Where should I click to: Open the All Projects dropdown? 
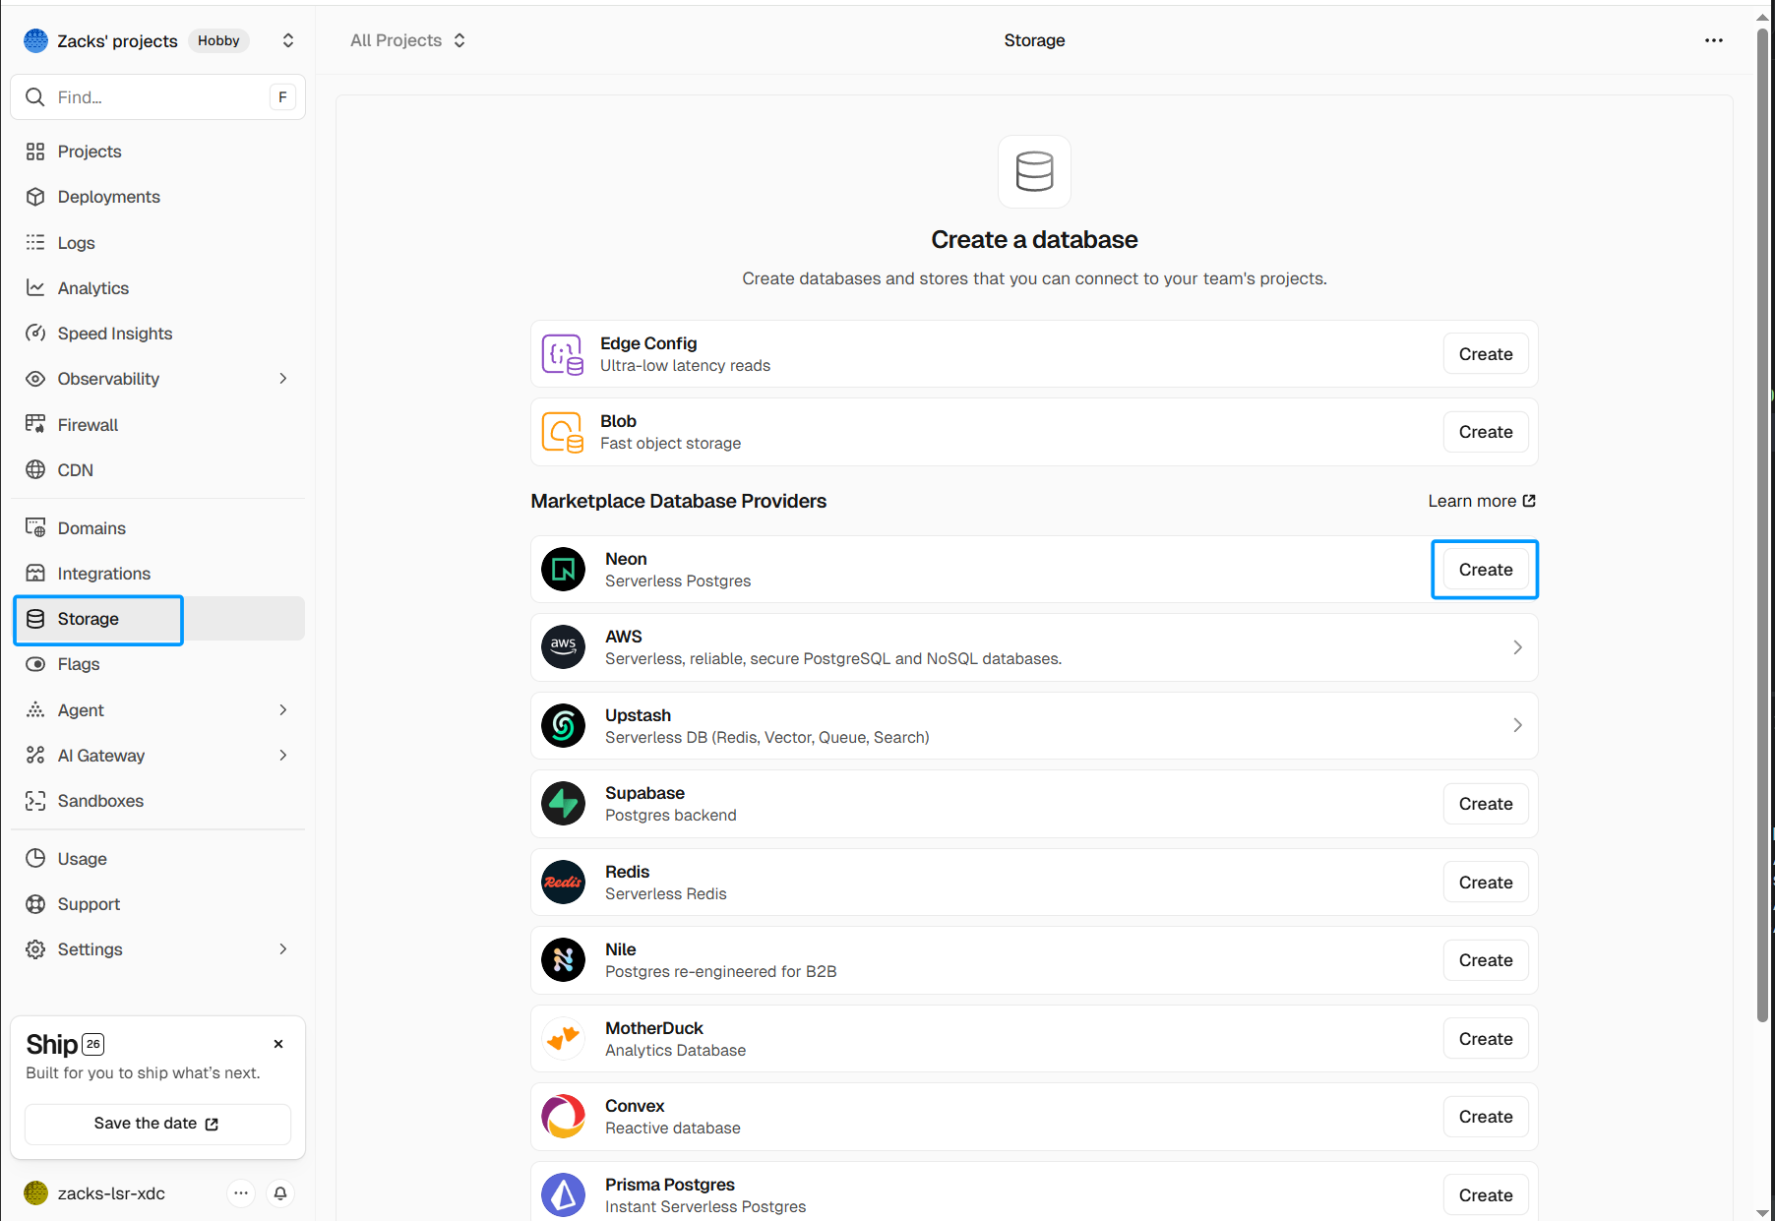pyautogui.click(x=407, y=40)
